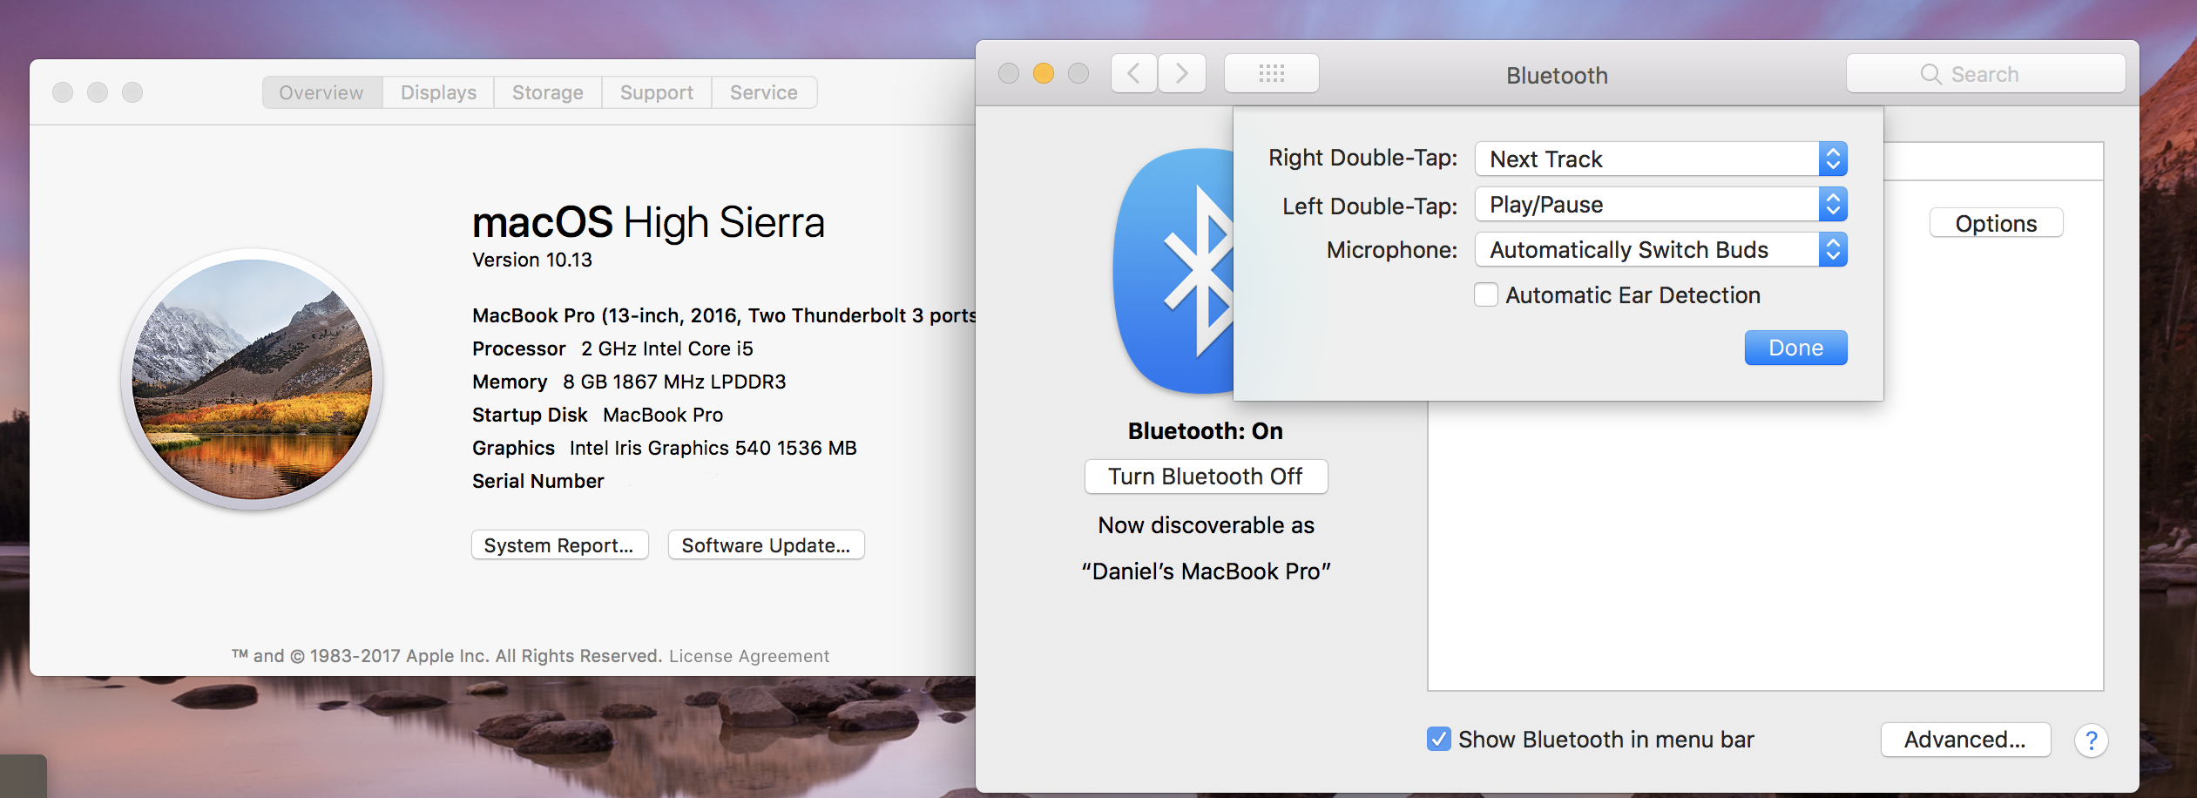Go back in System Preferences
2197x798 pixels.
pos(1133,74)
